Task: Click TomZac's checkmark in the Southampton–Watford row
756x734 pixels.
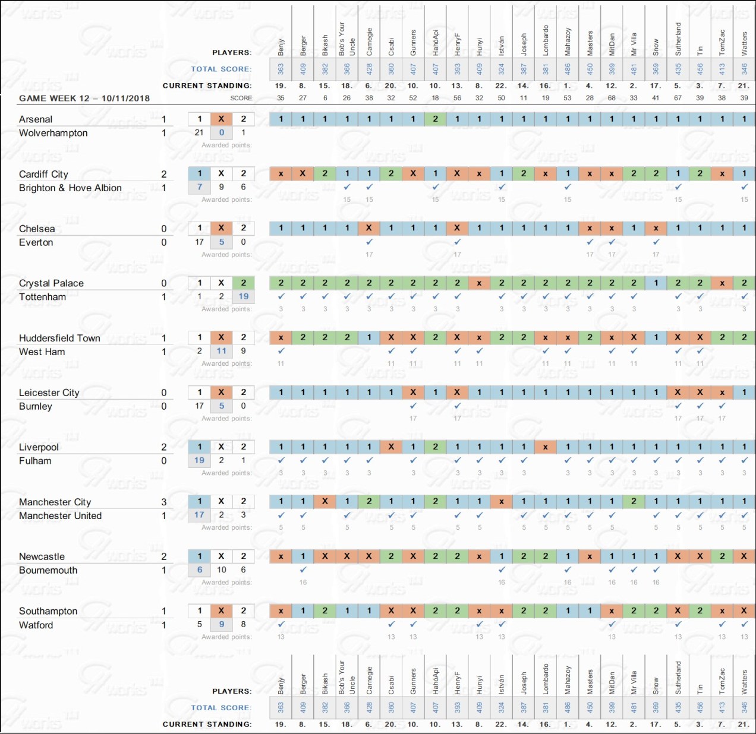Action: click(722, 624)
